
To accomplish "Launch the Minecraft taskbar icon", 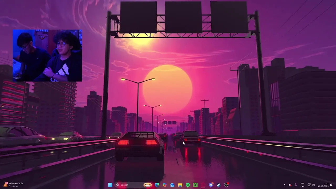I will (x=195, y=185).
